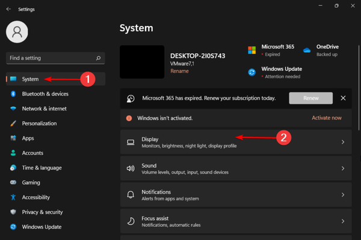361x240 pixels.
Task: Click the OneDrive cloud icon
Action: point(307,50)
